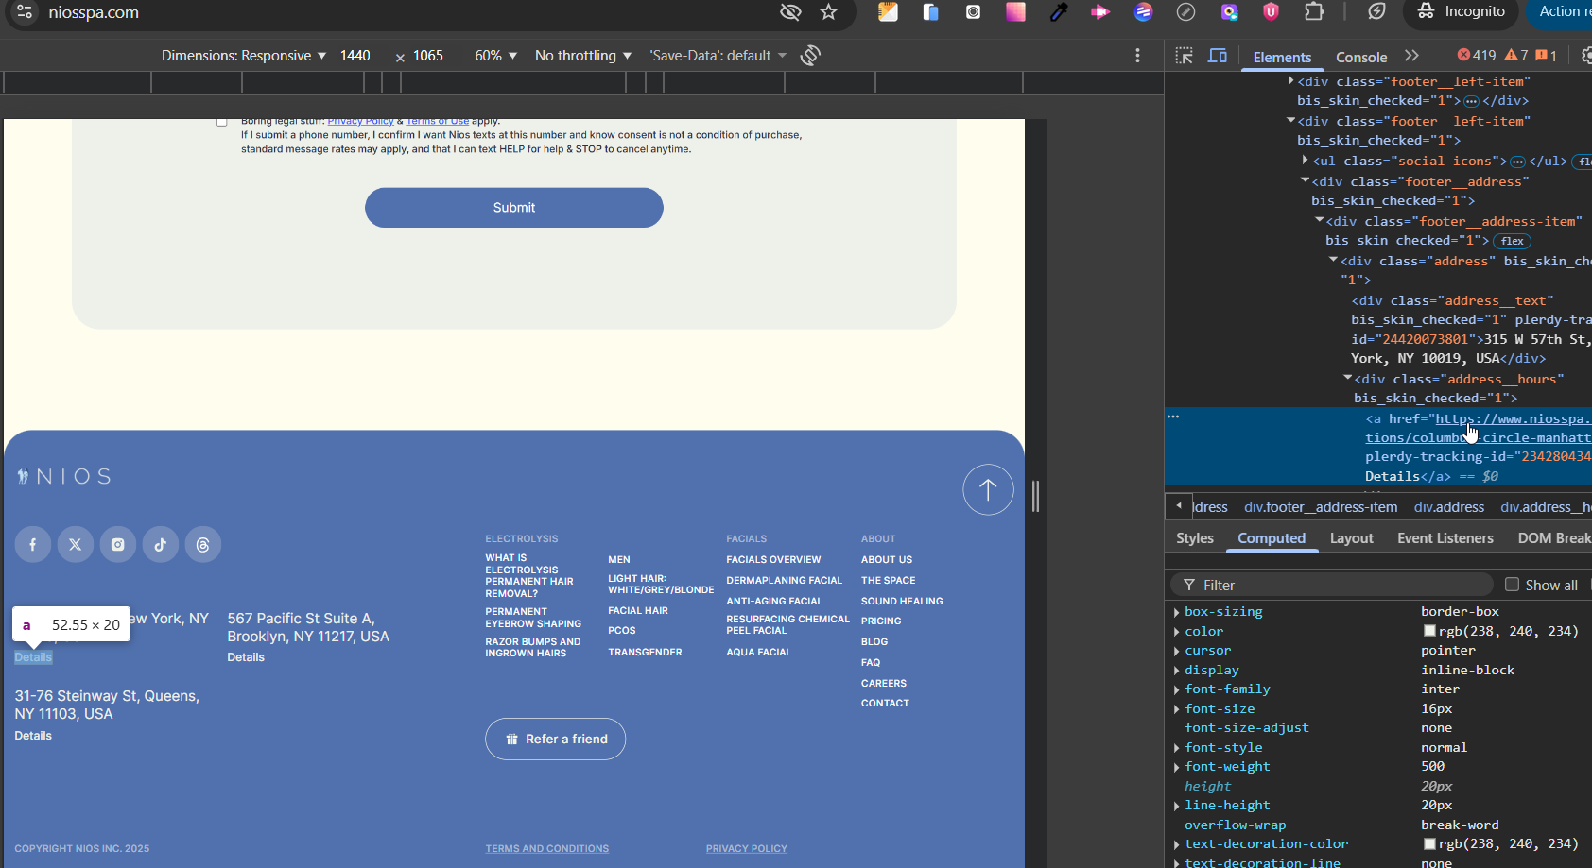The height and width of the screenshot is (868, 1592).
Task: Focus the computed styles Filter field
Action: (x=1333, y=585)
